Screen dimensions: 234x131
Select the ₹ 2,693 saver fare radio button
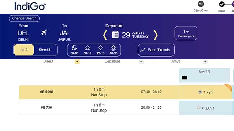198,107
